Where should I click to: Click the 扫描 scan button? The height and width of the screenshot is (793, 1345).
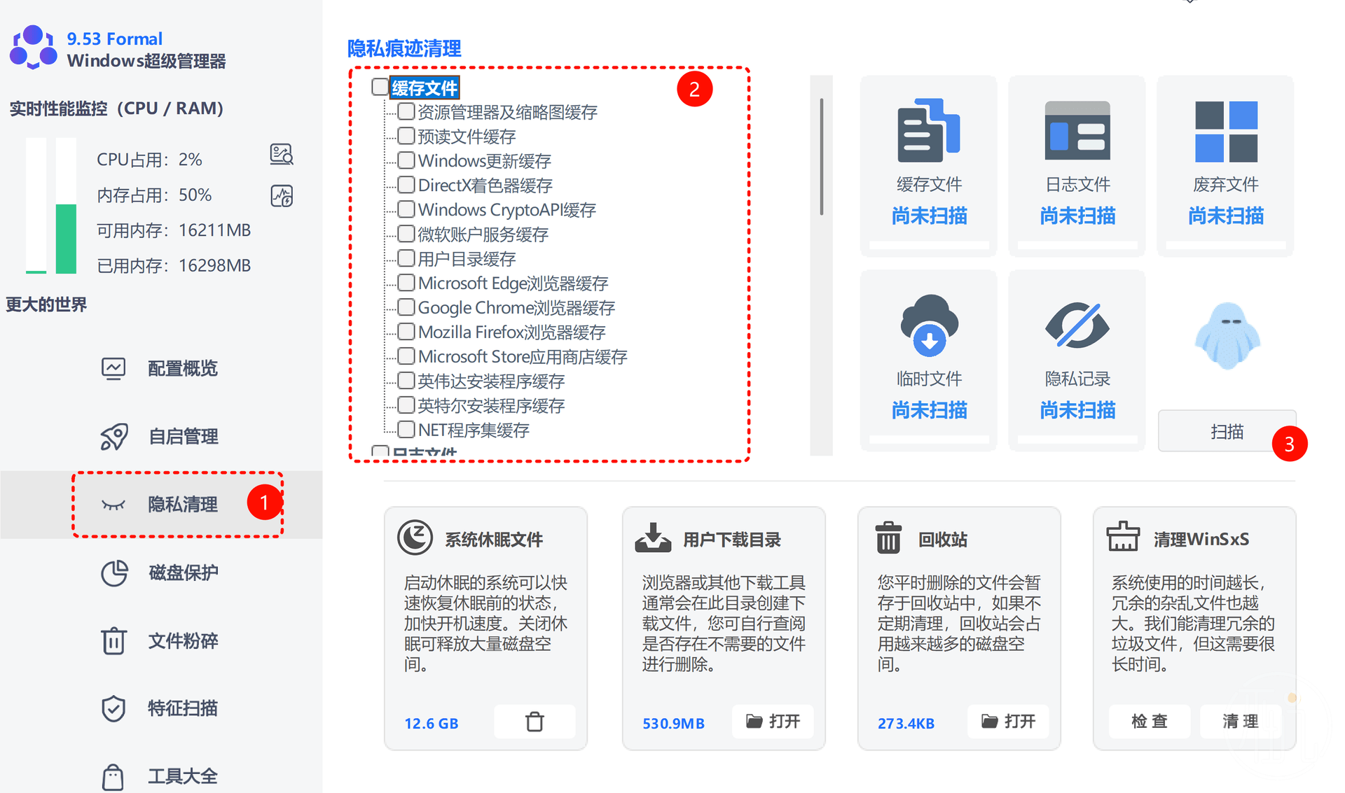[1226, 431]
